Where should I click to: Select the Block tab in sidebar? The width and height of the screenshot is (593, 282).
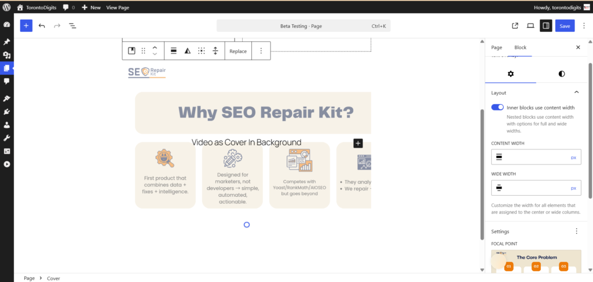(x=520, y=47)
